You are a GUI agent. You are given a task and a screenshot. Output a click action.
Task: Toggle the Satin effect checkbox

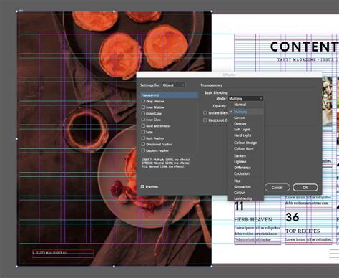point(143,132)
